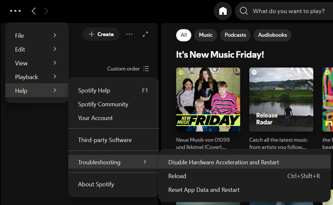Click the Create button in library

click(101, 34)
